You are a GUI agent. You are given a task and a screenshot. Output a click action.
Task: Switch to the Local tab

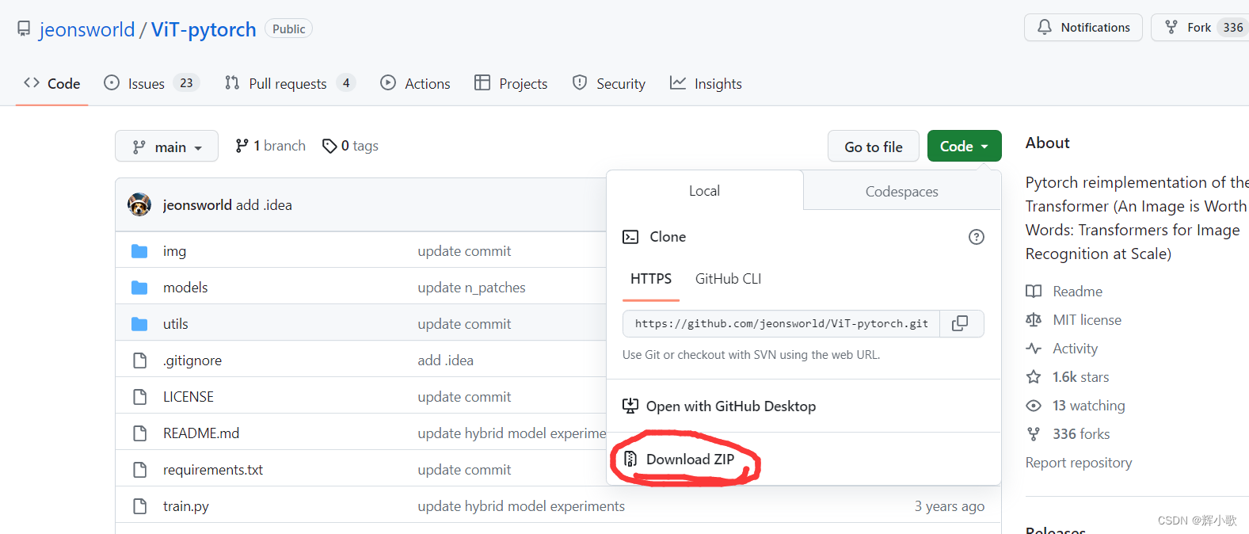[x=705, y=191]
